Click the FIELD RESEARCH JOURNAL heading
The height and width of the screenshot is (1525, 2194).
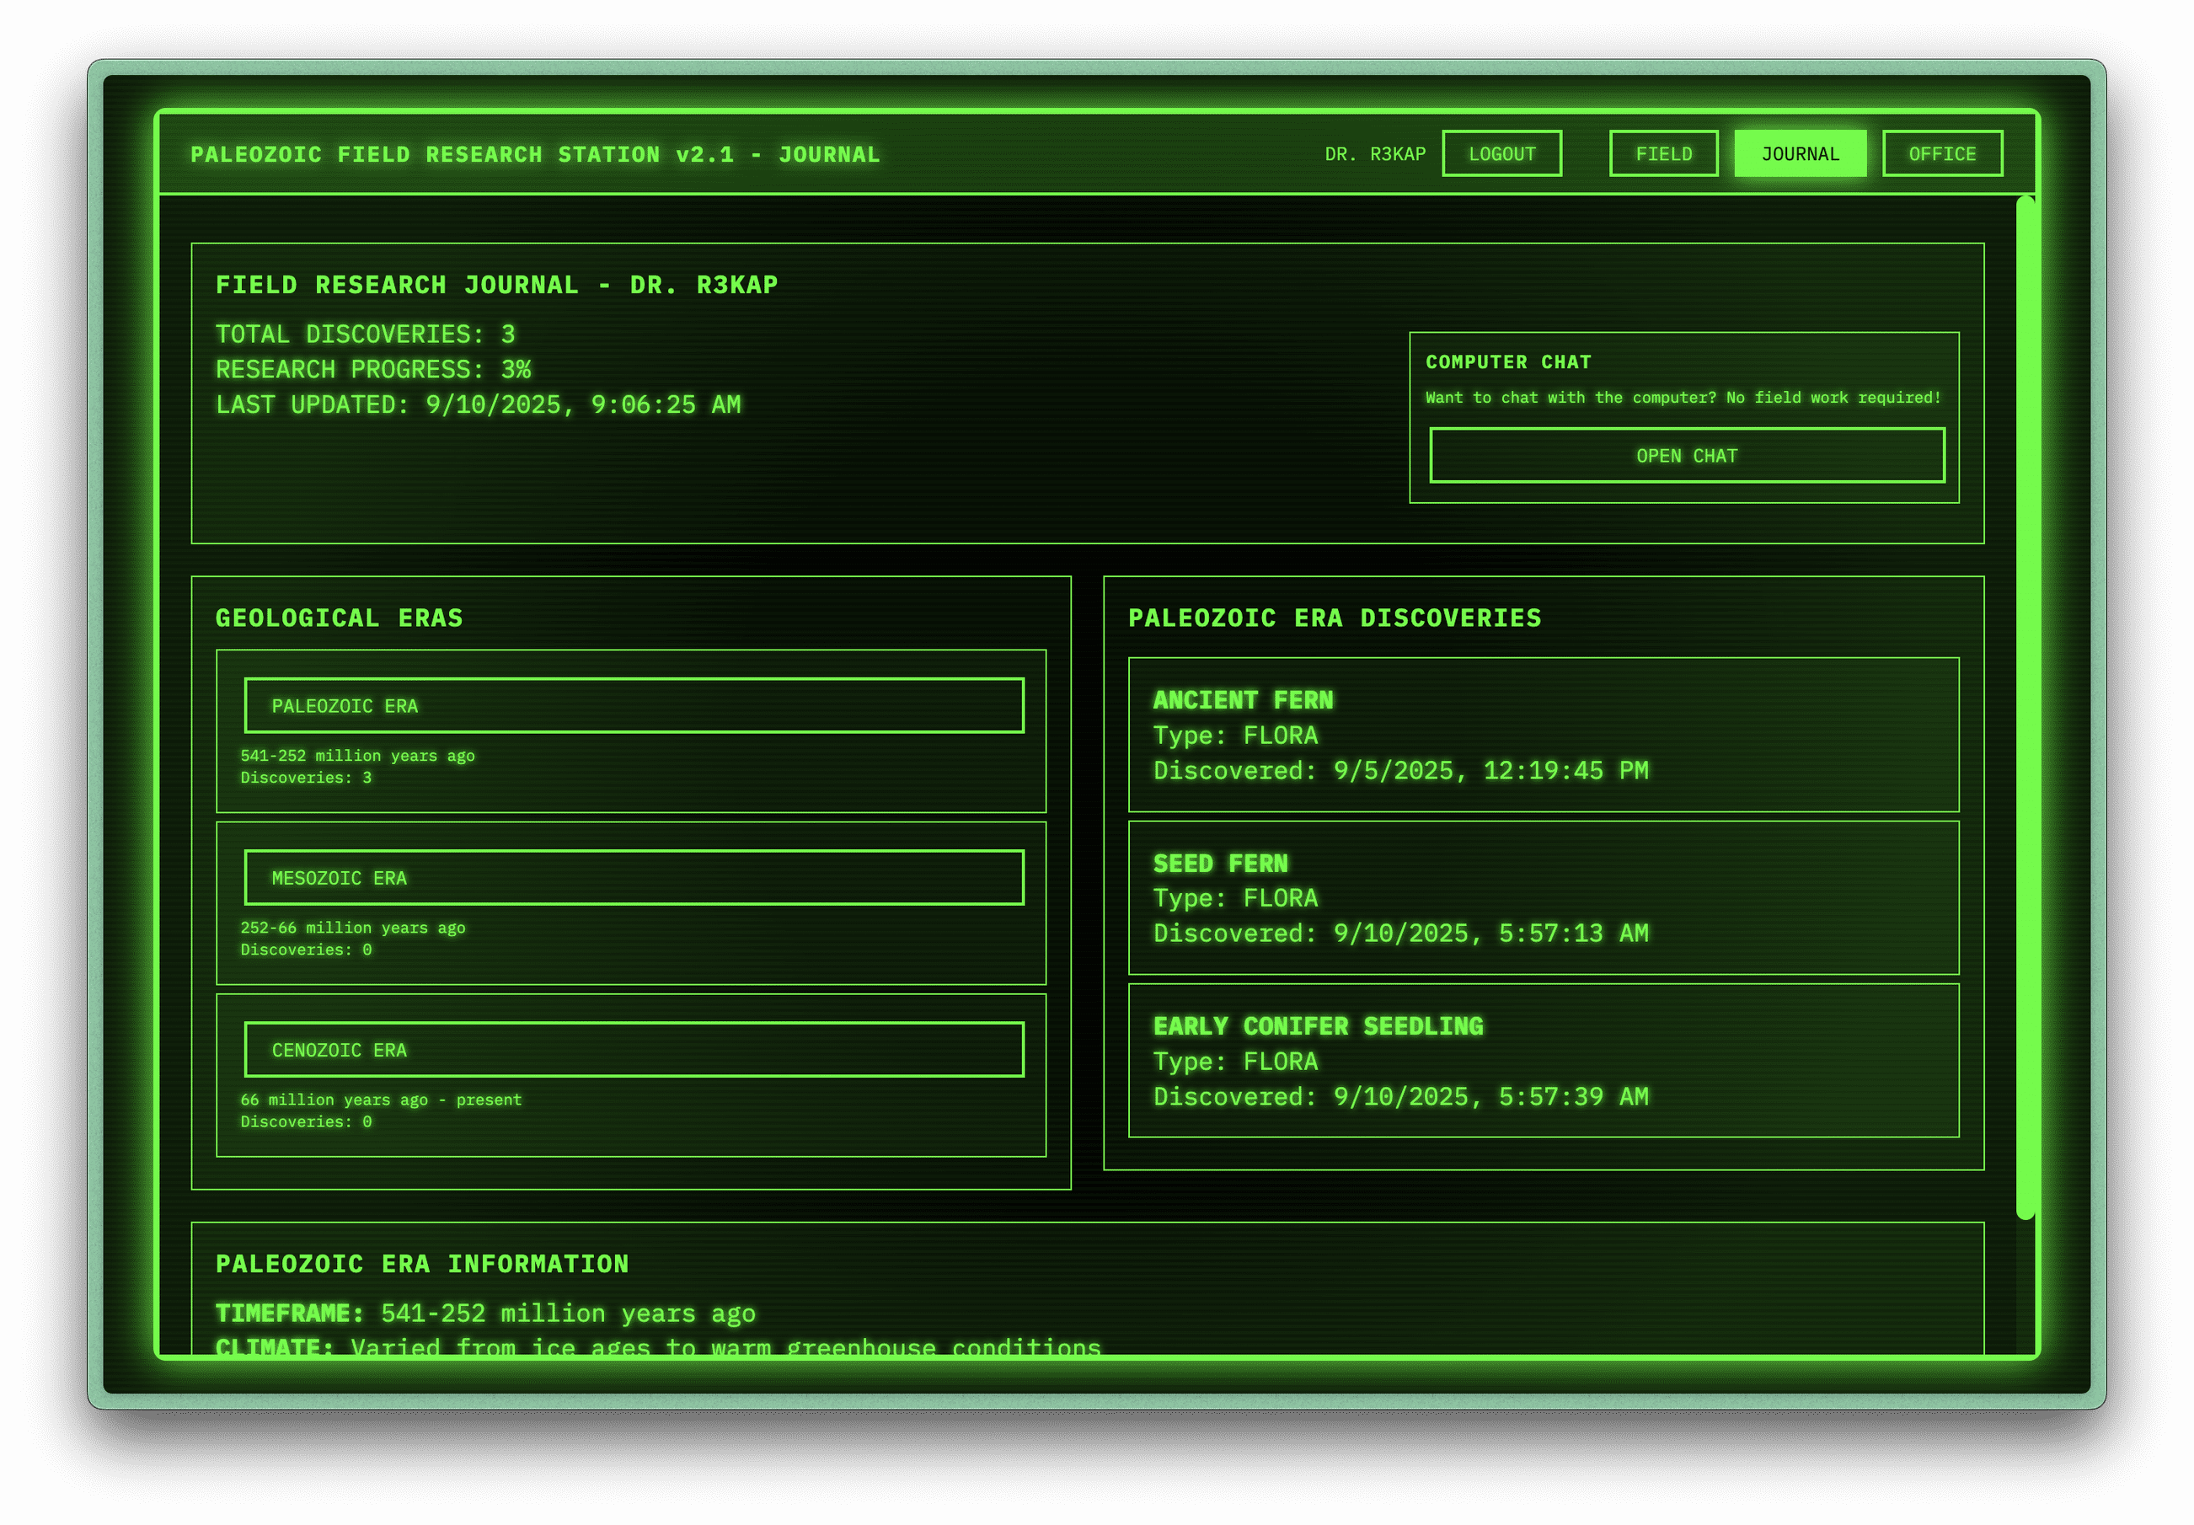tap(497, 285)
